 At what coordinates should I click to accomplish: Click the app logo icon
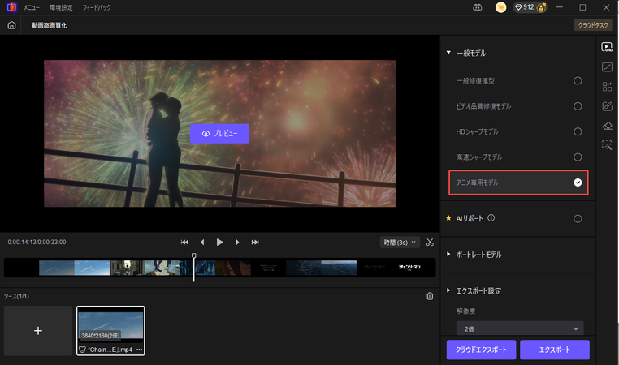point(12,7)
